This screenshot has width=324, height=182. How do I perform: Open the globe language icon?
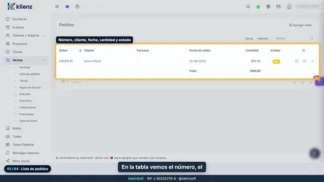coord(268,7)
